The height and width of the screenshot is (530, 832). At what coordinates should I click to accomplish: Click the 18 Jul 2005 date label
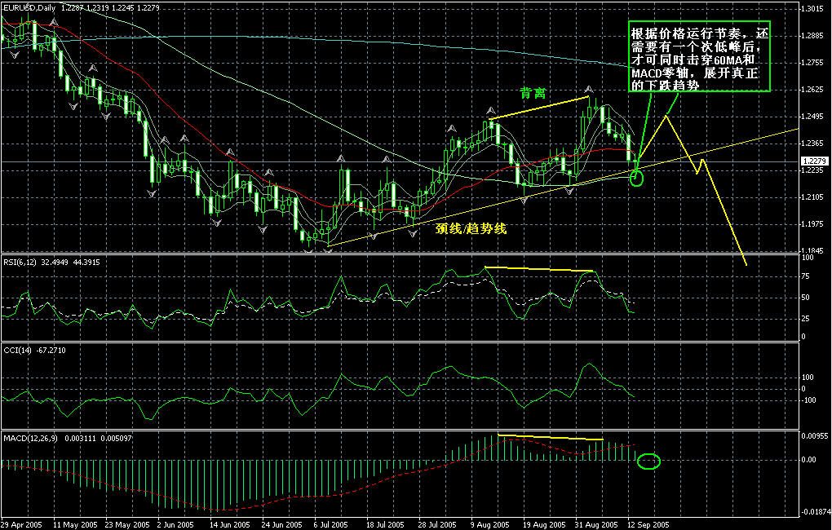pyautogui.click(x=386, y=524)
